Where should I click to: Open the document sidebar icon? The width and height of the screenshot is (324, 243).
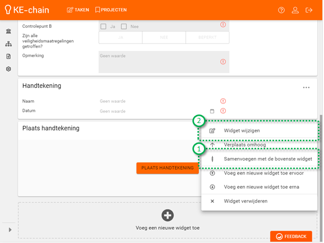pos(9,56)
